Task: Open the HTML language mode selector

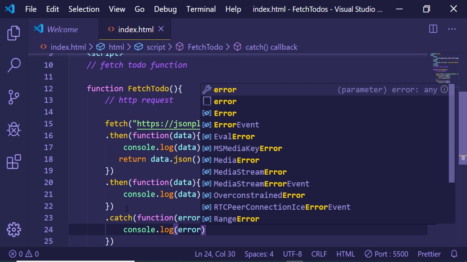Action: 345,254
